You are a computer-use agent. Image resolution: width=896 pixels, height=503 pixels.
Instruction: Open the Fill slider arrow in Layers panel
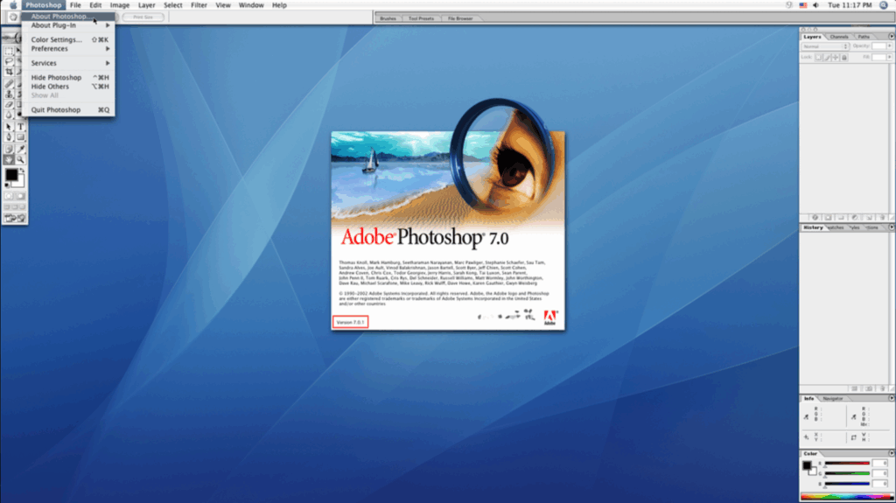click(890, 57)
